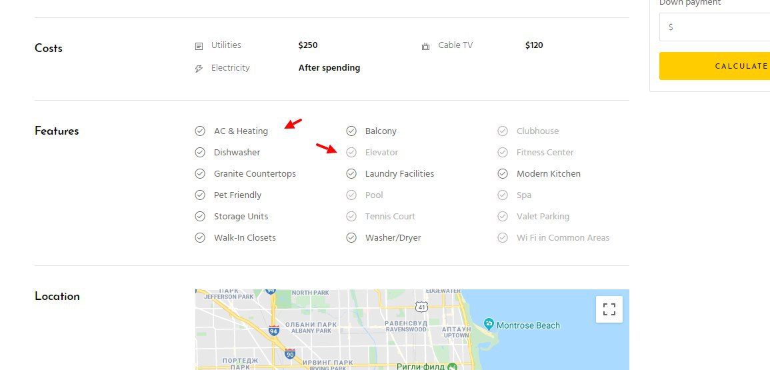Click the Laundry Facilities feature label
The height and width of the screenshot is (370, 770).
(399, 174)
